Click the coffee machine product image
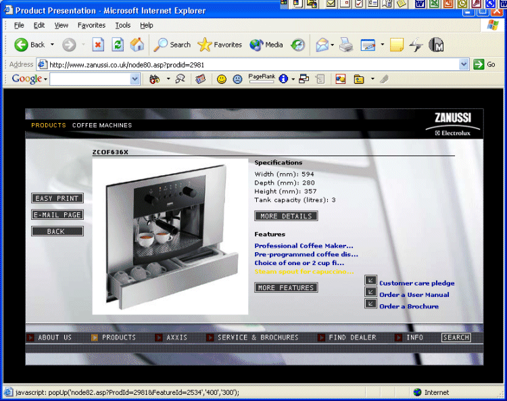The height and width of the screenshot is (401, 507). 170,237
